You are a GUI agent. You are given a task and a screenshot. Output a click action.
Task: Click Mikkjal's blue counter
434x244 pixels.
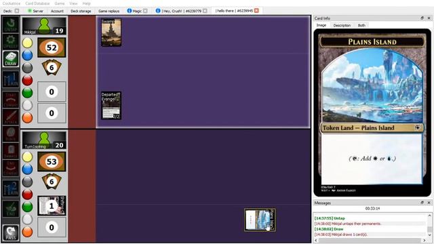(x=27, y=56)
